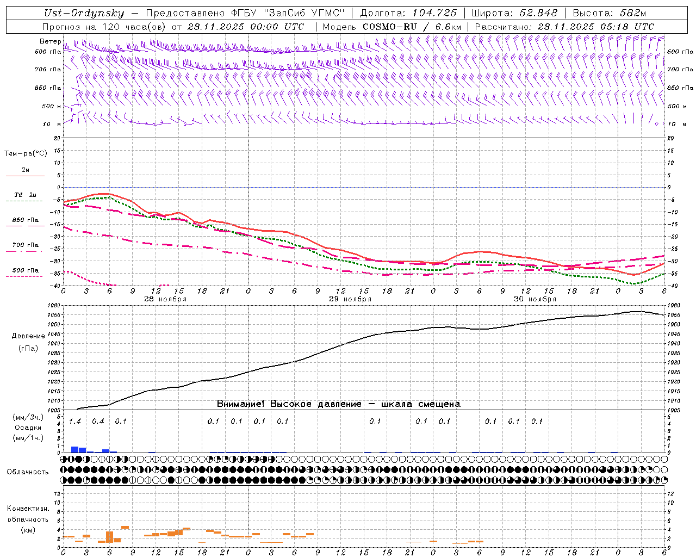This screenshot has height=557, width=696.
Task: Click the station name Ust-Ordynsky
Action: (84, 13)
